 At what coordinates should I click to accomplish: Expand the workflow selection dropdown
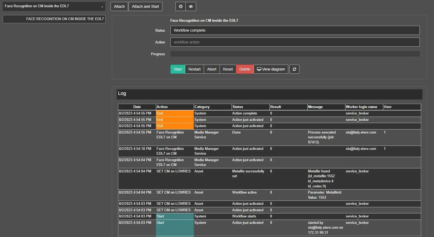point(102,7)
